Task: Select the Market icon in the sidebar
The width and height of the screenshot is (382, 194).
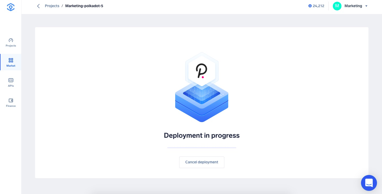Action: point(11,62)
